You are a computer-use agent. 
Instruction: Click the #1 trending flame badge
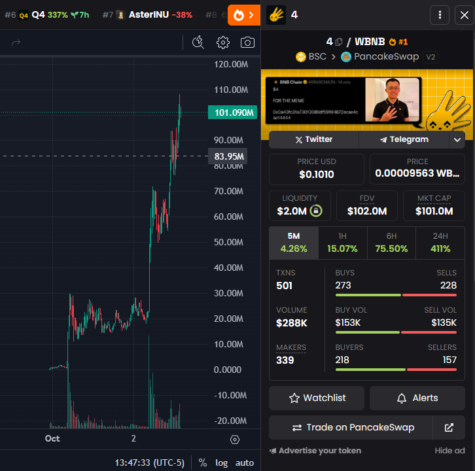click(x=398, y=42)
